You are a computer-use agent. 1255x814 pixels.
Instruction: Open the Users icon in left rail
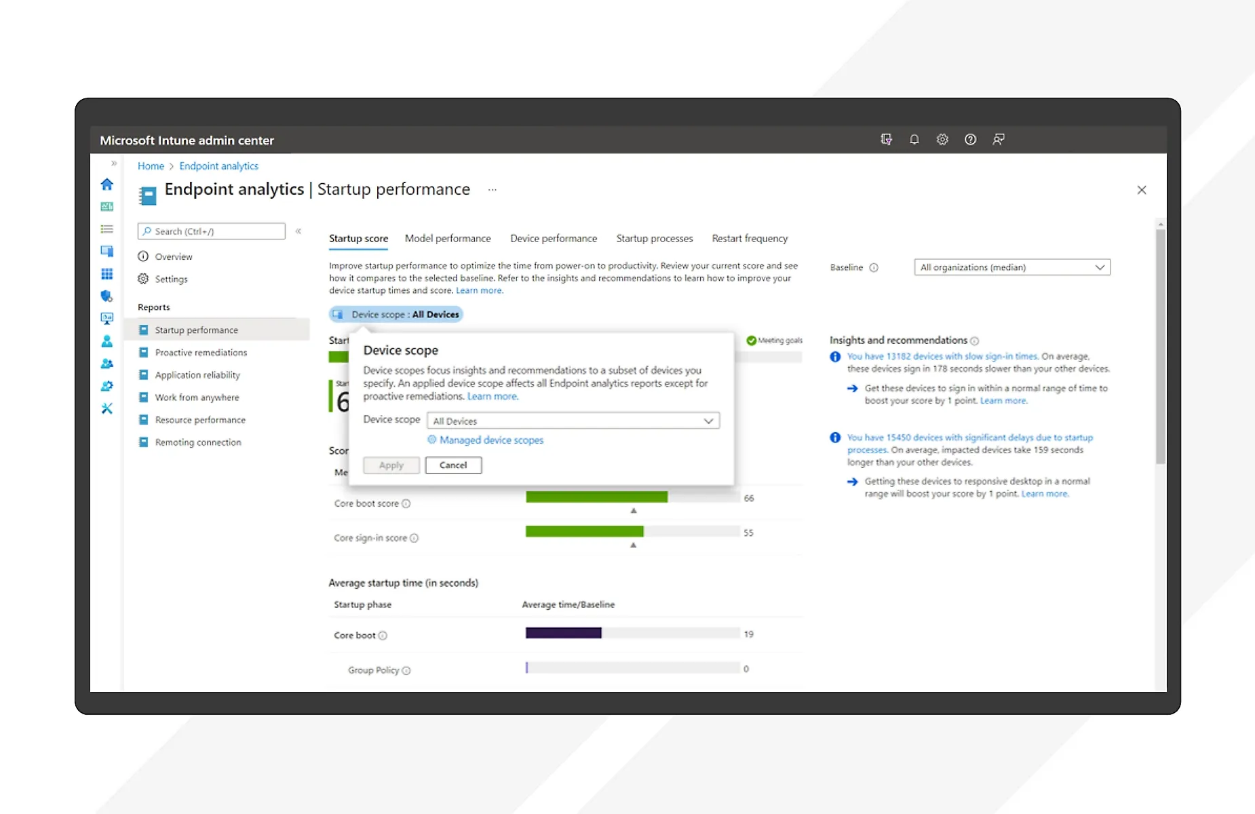click(107, 341)
